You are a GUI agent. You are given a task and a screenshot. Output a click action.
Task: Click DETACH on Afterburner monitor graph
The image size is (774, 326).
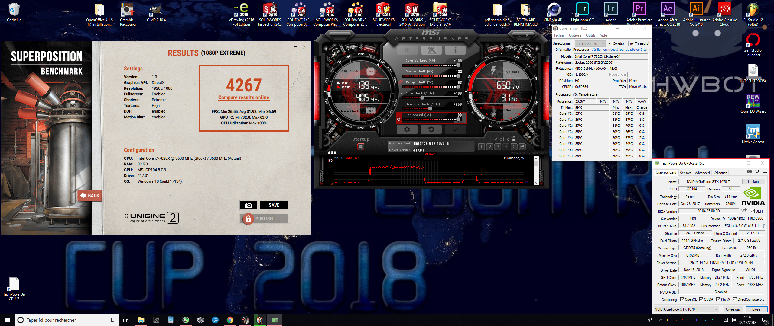[430, 154]
